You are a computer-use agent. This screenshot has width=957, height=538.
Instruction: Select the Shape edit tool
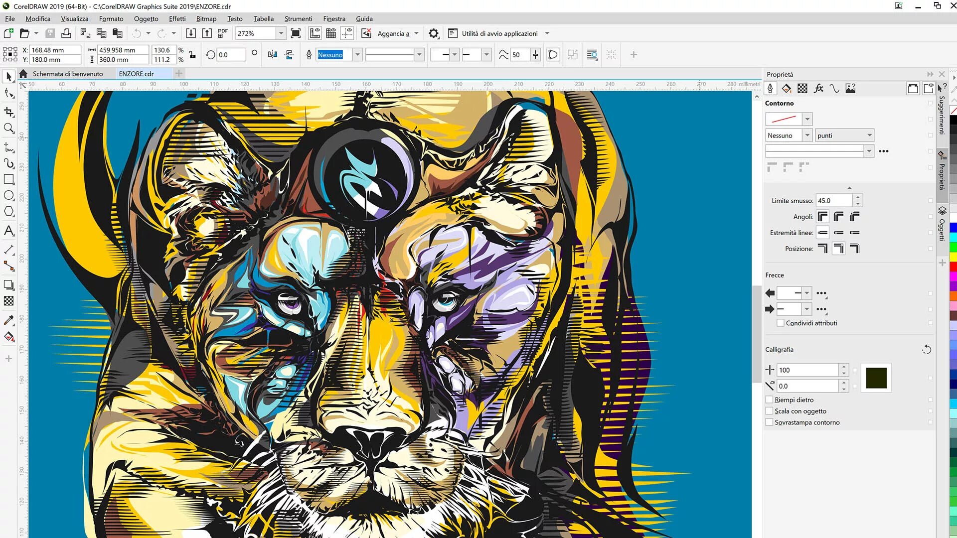[8, 93]
